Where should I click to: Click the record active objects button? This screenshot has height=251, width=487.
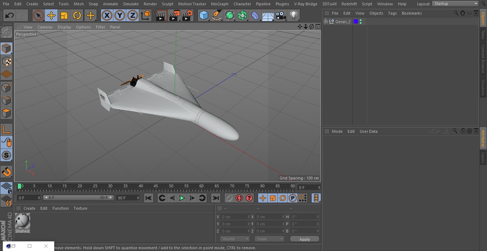[x=229, y=198]
